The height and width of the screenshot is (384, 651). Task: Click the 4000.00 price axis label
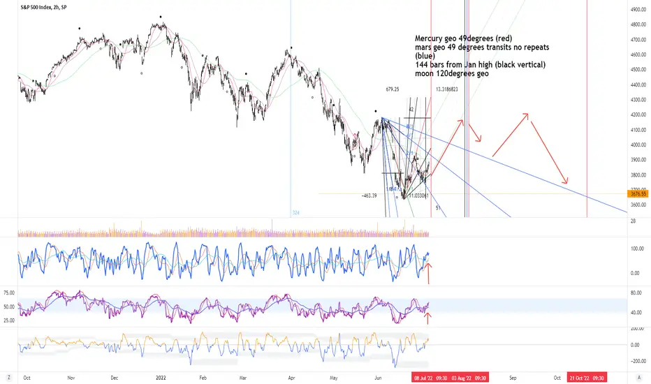tap(638, 145)
